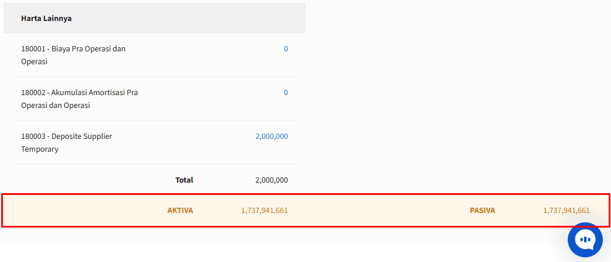Open the blue 2,000,000 balance link
This screenshot has height=262, width=611.
pos(271,137)
